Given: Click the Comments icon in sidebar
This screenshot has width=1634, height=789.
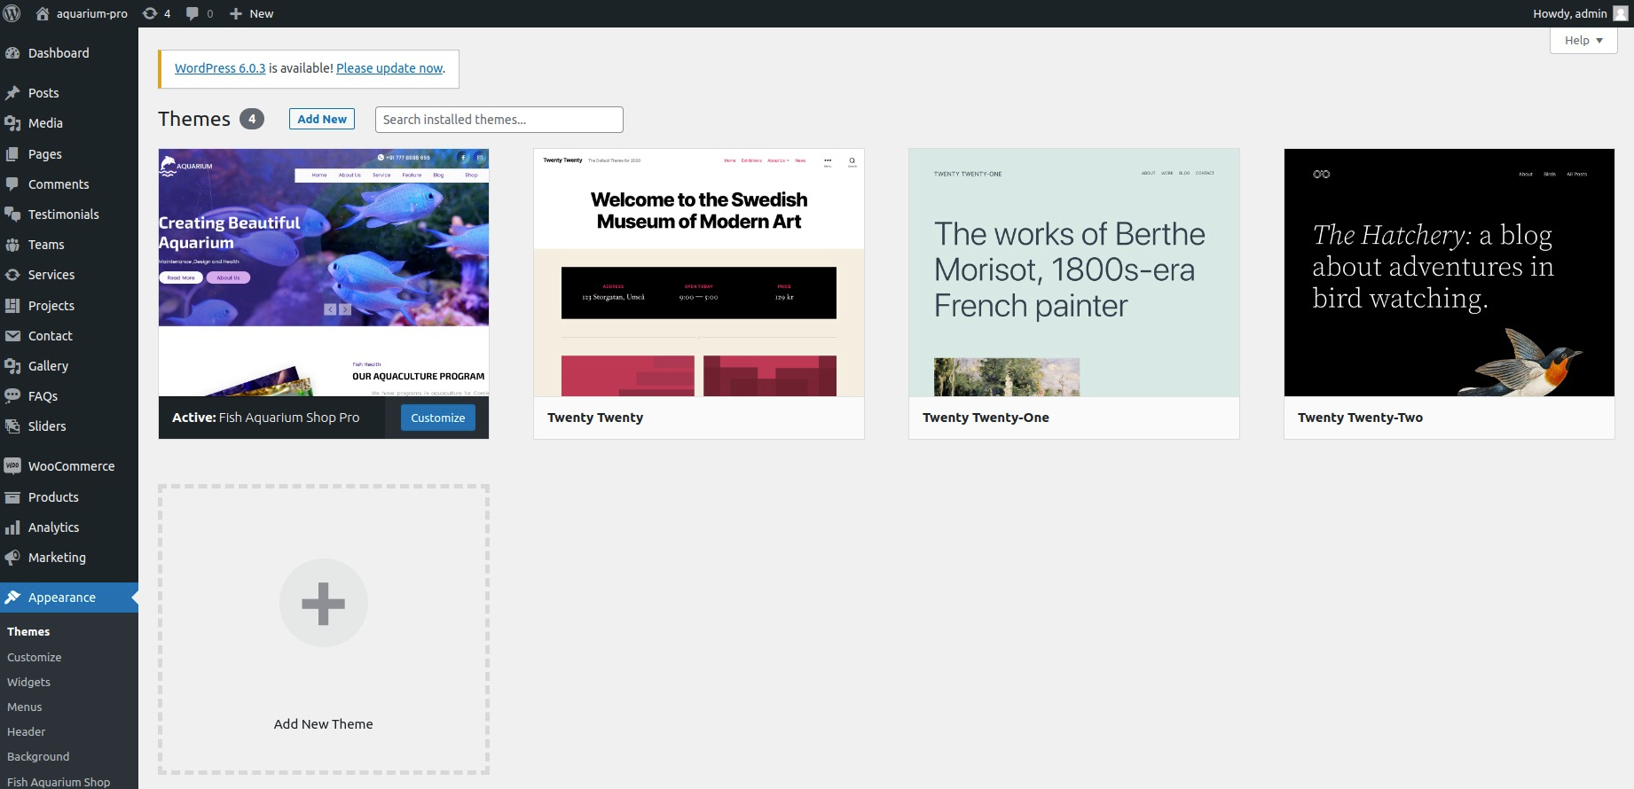Looking at the screenshot, I should (x=12, y=184).
